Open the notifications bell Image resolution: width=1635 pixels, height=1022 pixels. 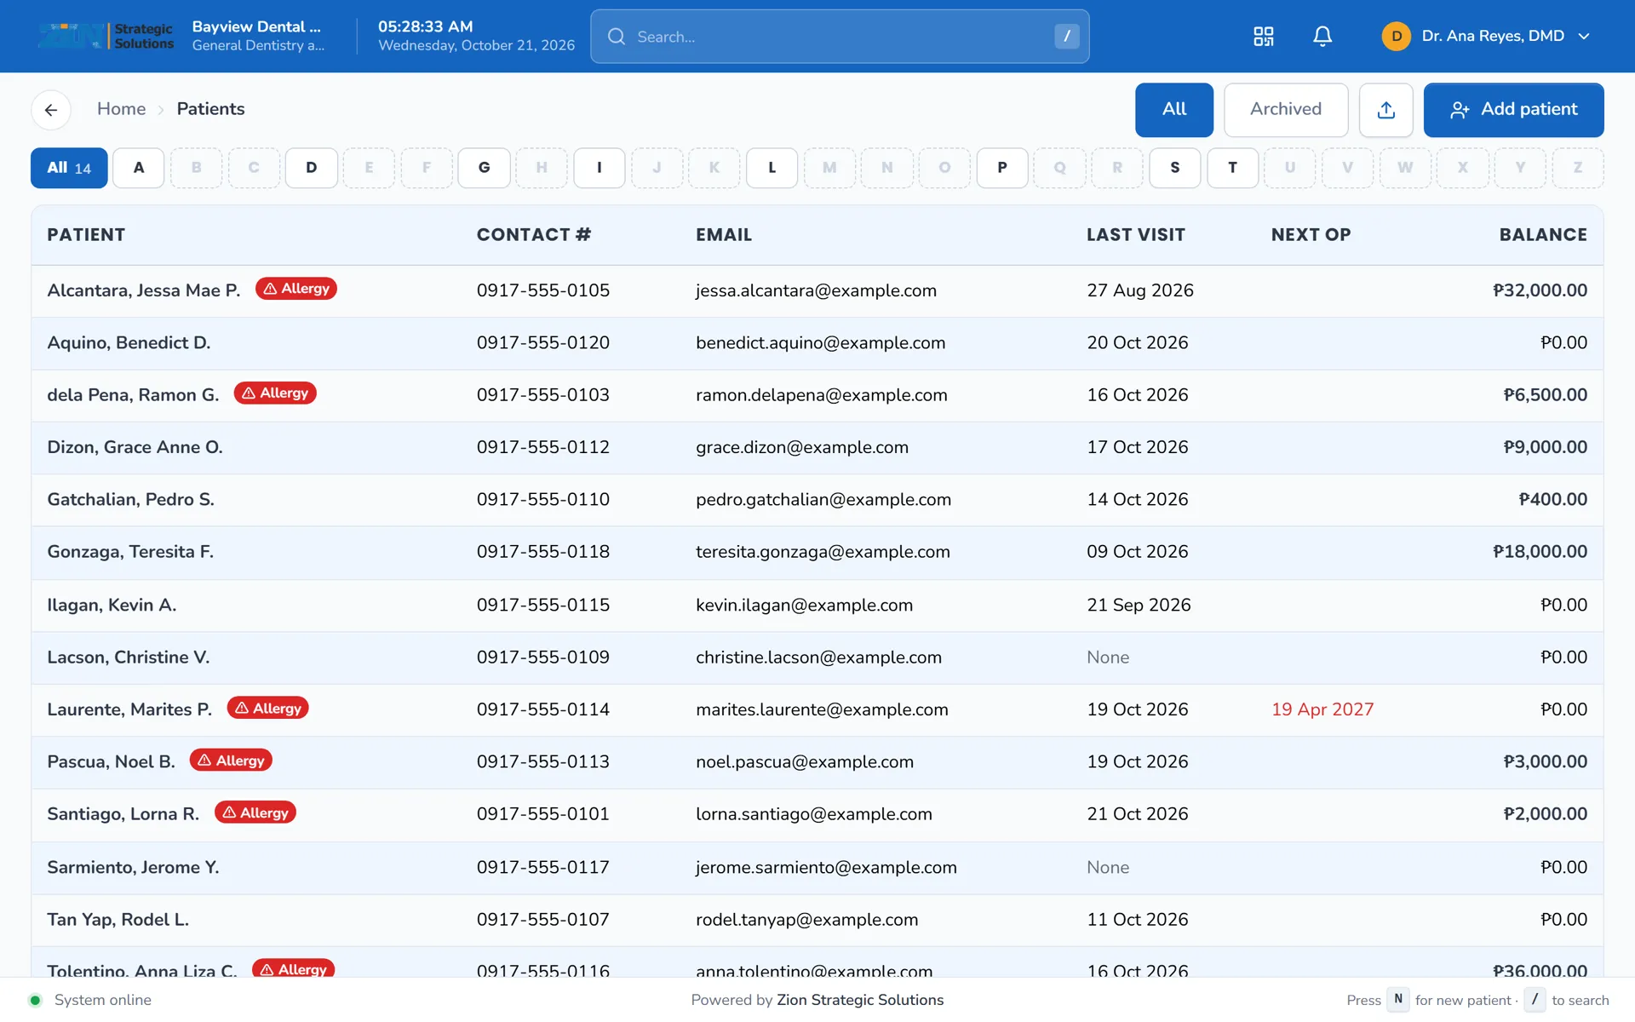(x=1322, y=36)
